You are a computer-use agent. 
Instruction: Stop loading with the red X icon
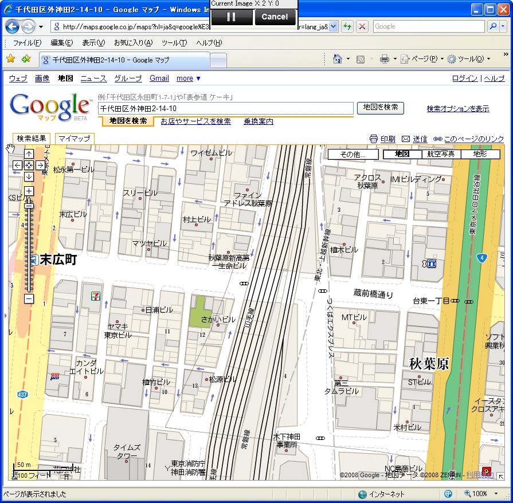(x=362, y=26)
